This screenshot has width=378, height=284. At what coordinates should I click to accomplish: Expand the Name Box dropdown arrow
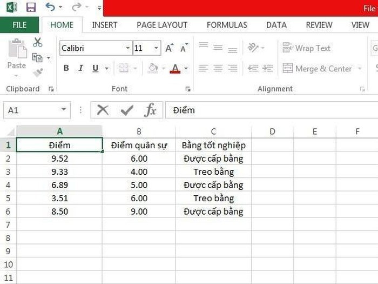coord(64,110)
